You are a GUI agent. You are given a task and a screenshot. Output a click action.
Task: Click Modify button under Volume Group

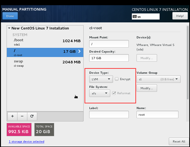coord(147,88)
